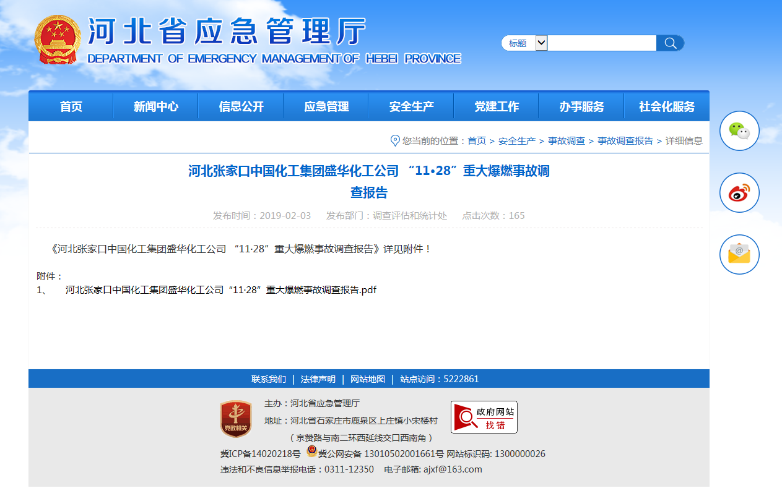Click the 地址 line in the footer

tap(351, 421)
